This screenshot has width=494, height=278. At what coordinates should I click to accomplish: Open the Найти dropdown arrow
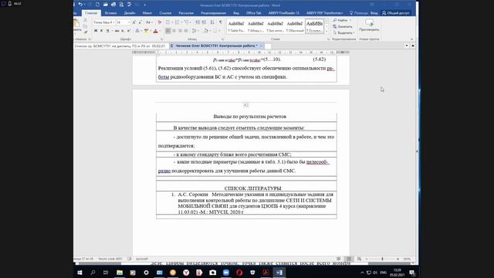(350, 20)
